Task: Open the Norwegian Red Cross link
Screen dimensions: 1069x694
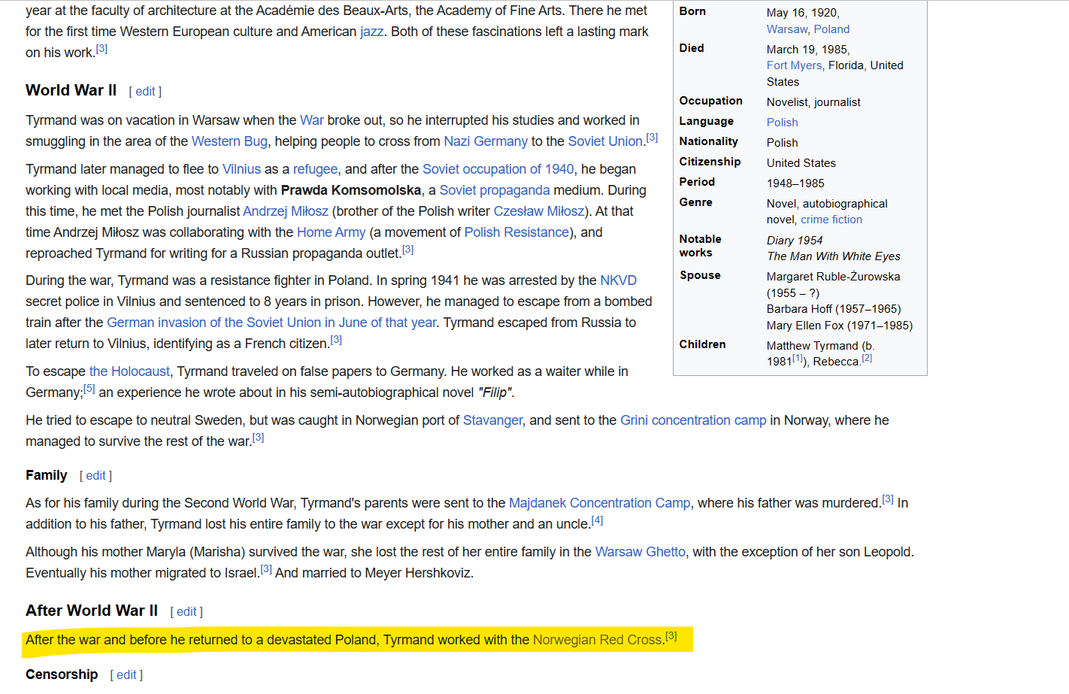Action: 598,640
